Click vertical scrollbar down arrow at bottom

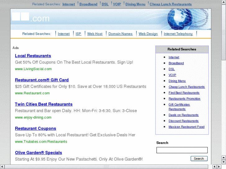[224, 162]
